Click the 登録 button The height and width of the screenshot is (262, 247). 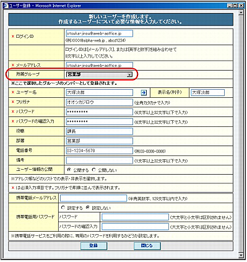93,246
